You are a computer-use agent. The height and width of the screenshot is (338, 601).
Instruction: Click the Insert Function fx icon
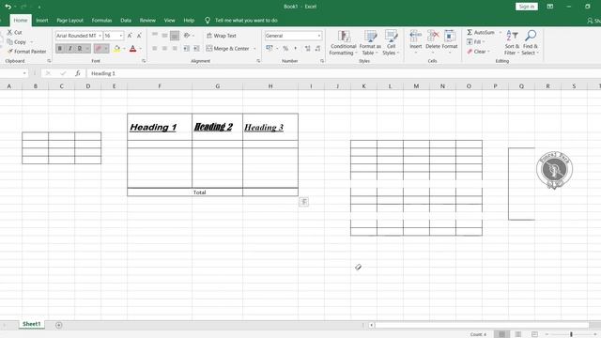pos(78,73)
